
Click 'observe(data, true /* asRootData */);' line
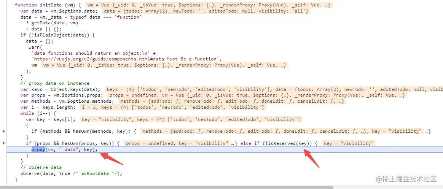(x=71, y=173)
